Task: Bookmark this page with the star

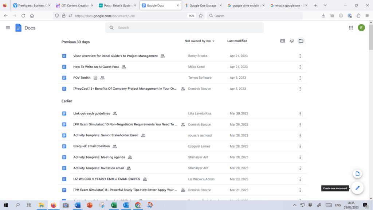Action: click(201, 16)
